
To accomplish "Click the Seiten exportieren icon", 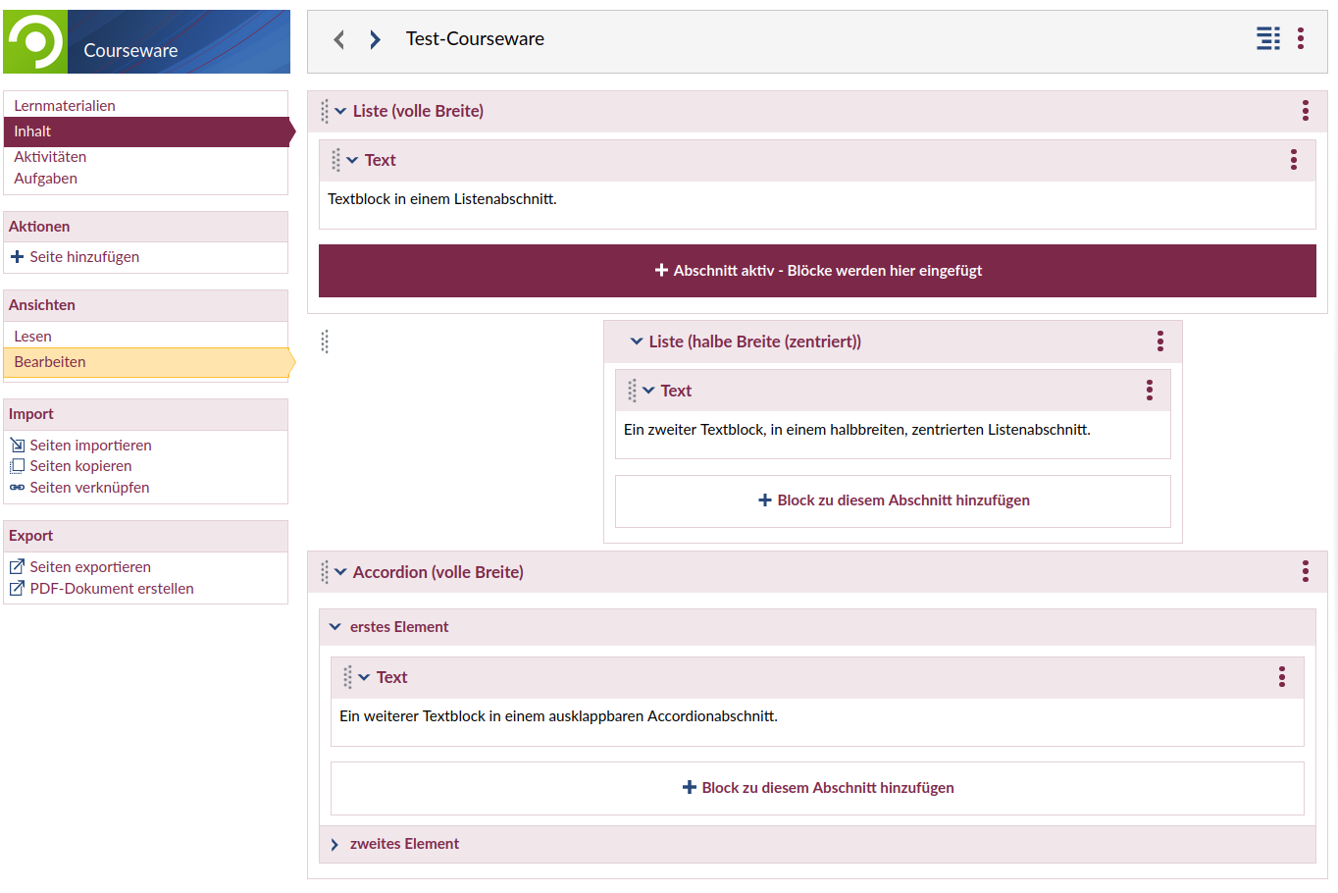I will tap(17, 567).
